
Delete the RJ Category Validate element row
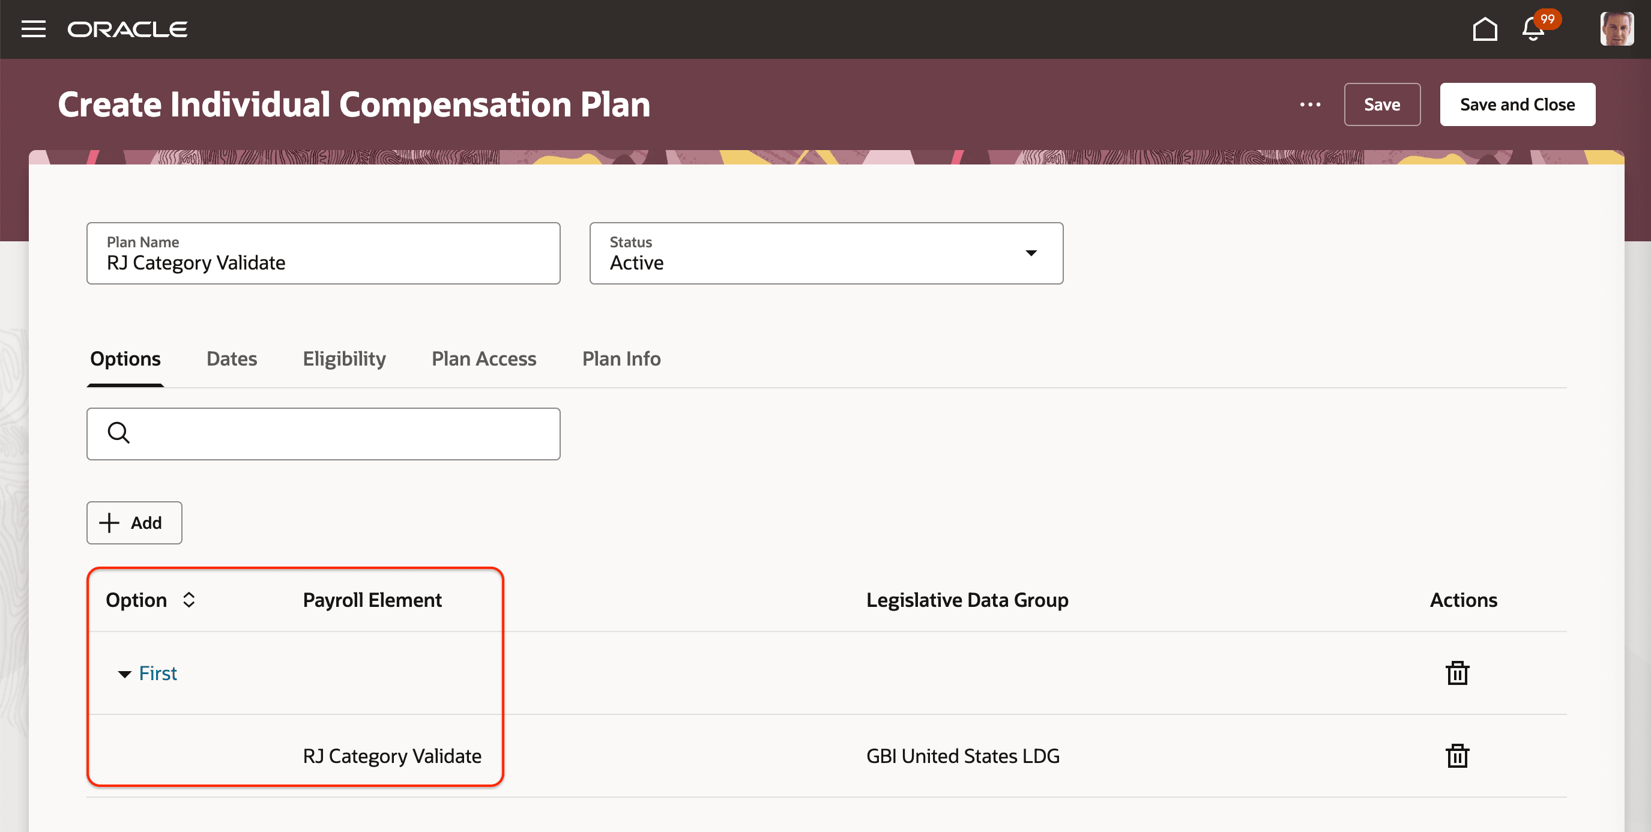tap(1457, 756)
